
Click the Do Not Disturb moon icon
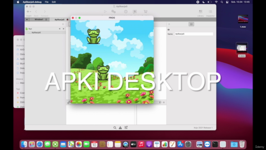click(x=204, y=2)
